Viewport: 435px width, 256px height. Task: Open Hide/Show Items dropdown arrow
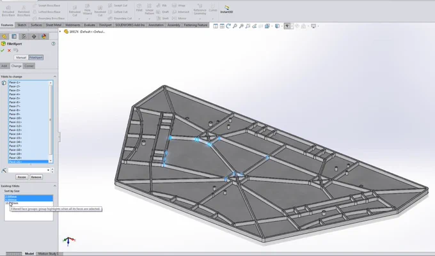tap(292, 26)
